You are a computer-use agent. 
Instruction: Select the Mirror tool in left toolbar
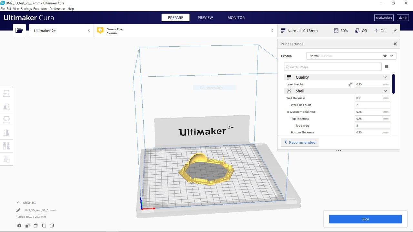(x=6, y=132)
